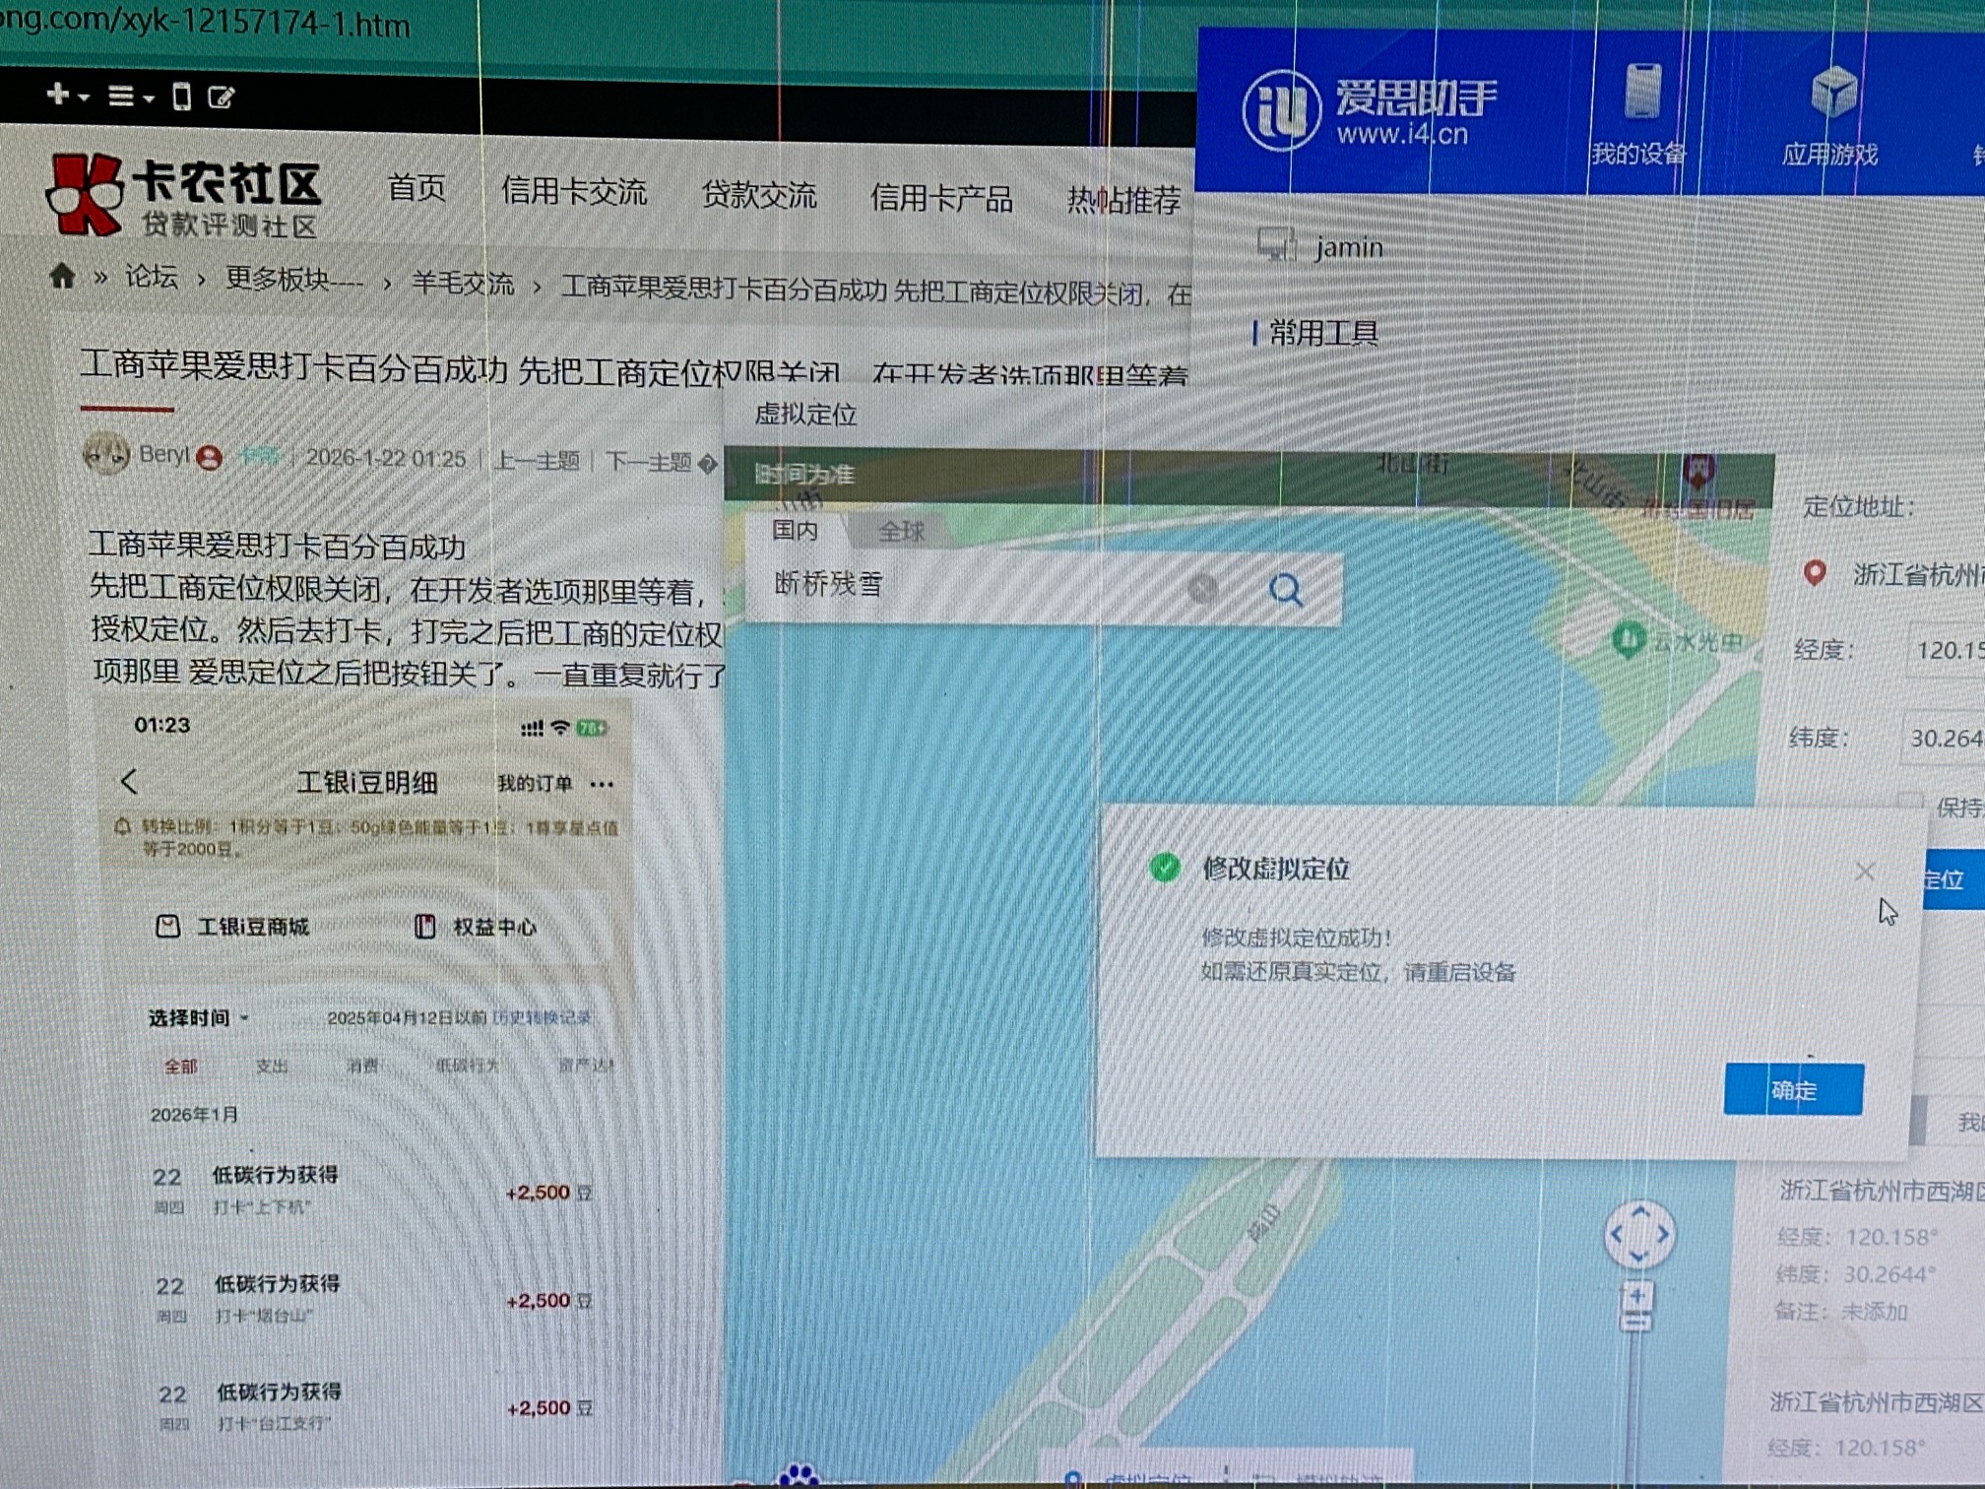This screenshot has width=1985, height=1489.
Task: Click the mobile phone view icon
Action: [x=181, y=97]
